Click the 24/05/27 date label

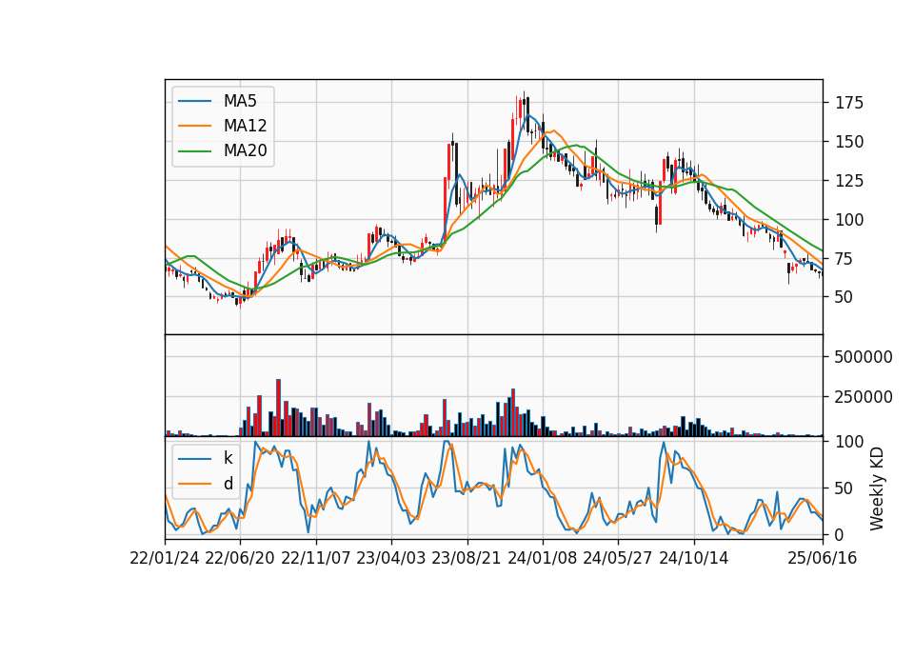(617, 559)
